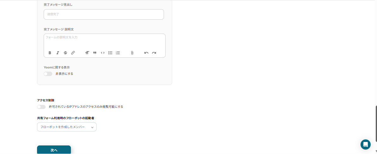The width and height of the screenshot is (377, 154).
Task: Insert a block quote
Action: [95, 53]
